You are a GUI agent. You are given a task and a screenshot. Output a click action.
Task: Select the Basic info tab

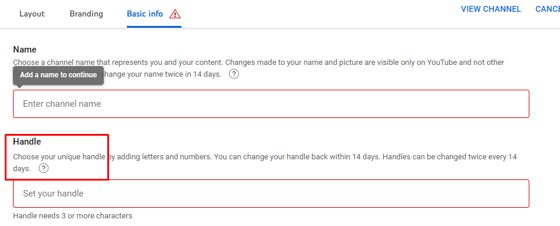145,14
